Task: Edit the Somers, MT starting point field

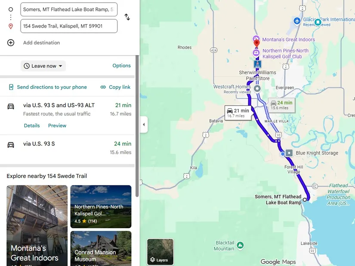Action: pyautogui.click(x=69, y=9)
